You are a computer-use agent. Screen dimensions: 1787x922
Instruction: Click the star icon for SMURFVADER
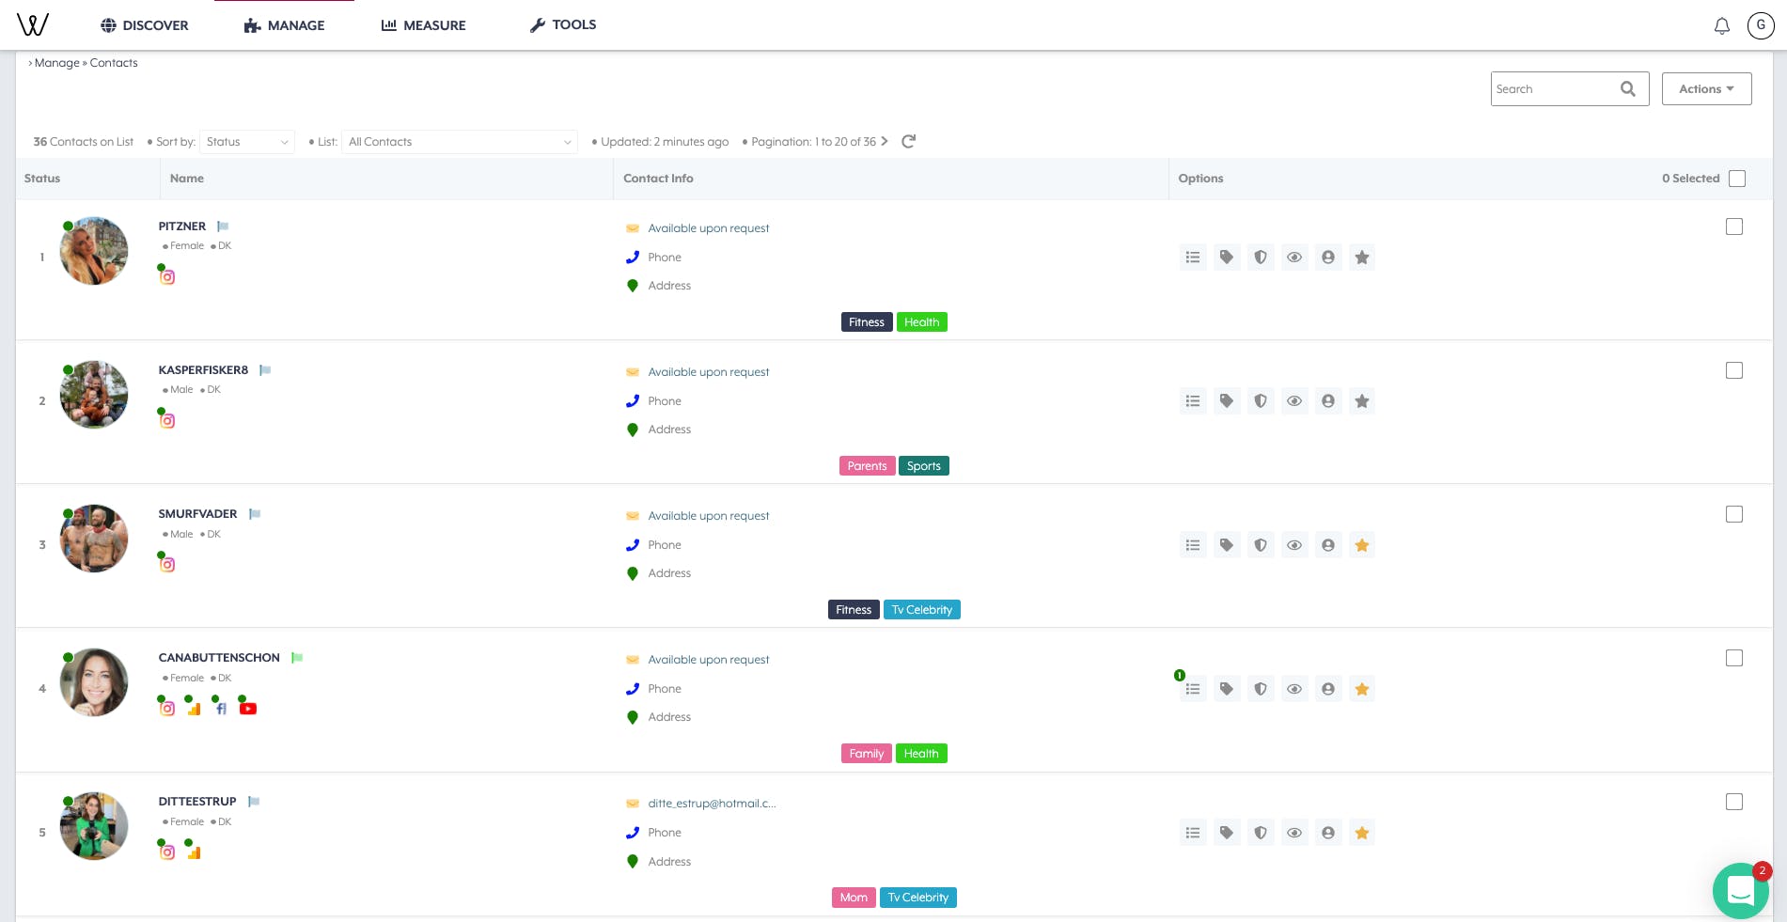tap(1362, 545)
